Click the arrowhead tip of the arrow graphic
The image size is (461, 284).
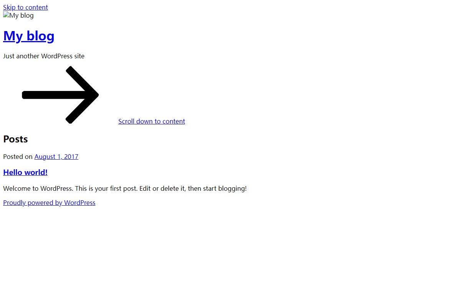(x=96, y=95)
